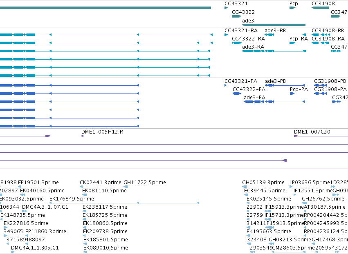
Task: Select the ade3-RB transcript label
Action: pos(275,31)
